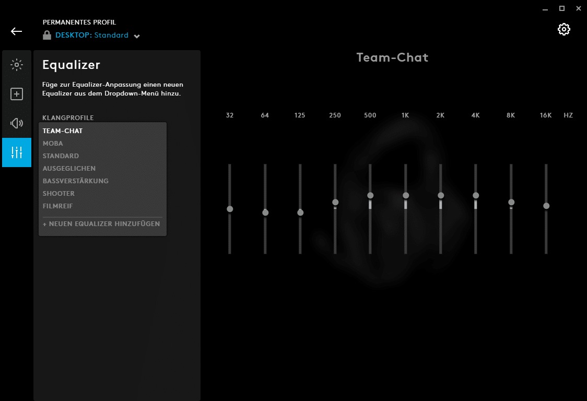
Task: Select the TEAM-CHAT sound profile
Action: (x=63, y=131)
